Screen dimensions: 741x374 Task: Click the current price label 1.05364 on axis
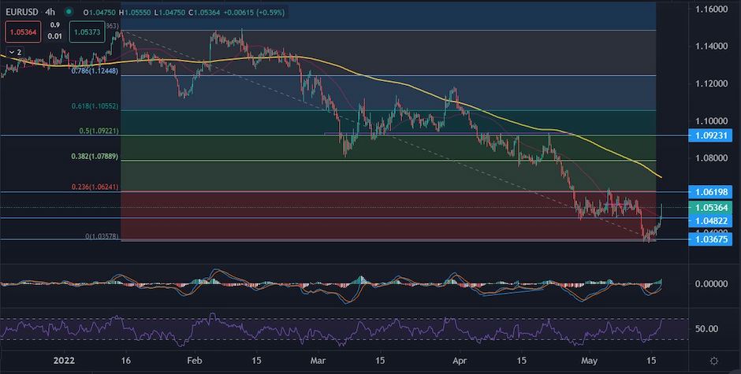pyautogui.click(x=710, y=207)
